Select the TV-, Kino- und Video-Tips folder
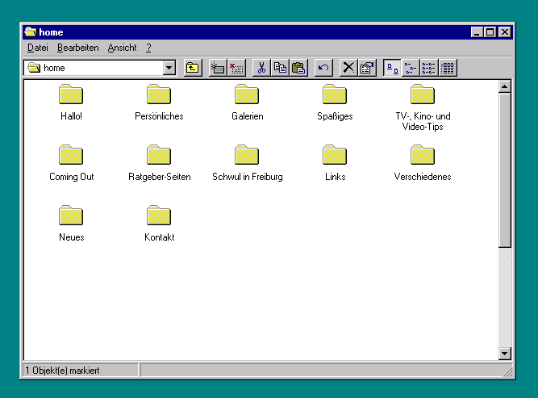The image size is (538, 398). [423, 107]
